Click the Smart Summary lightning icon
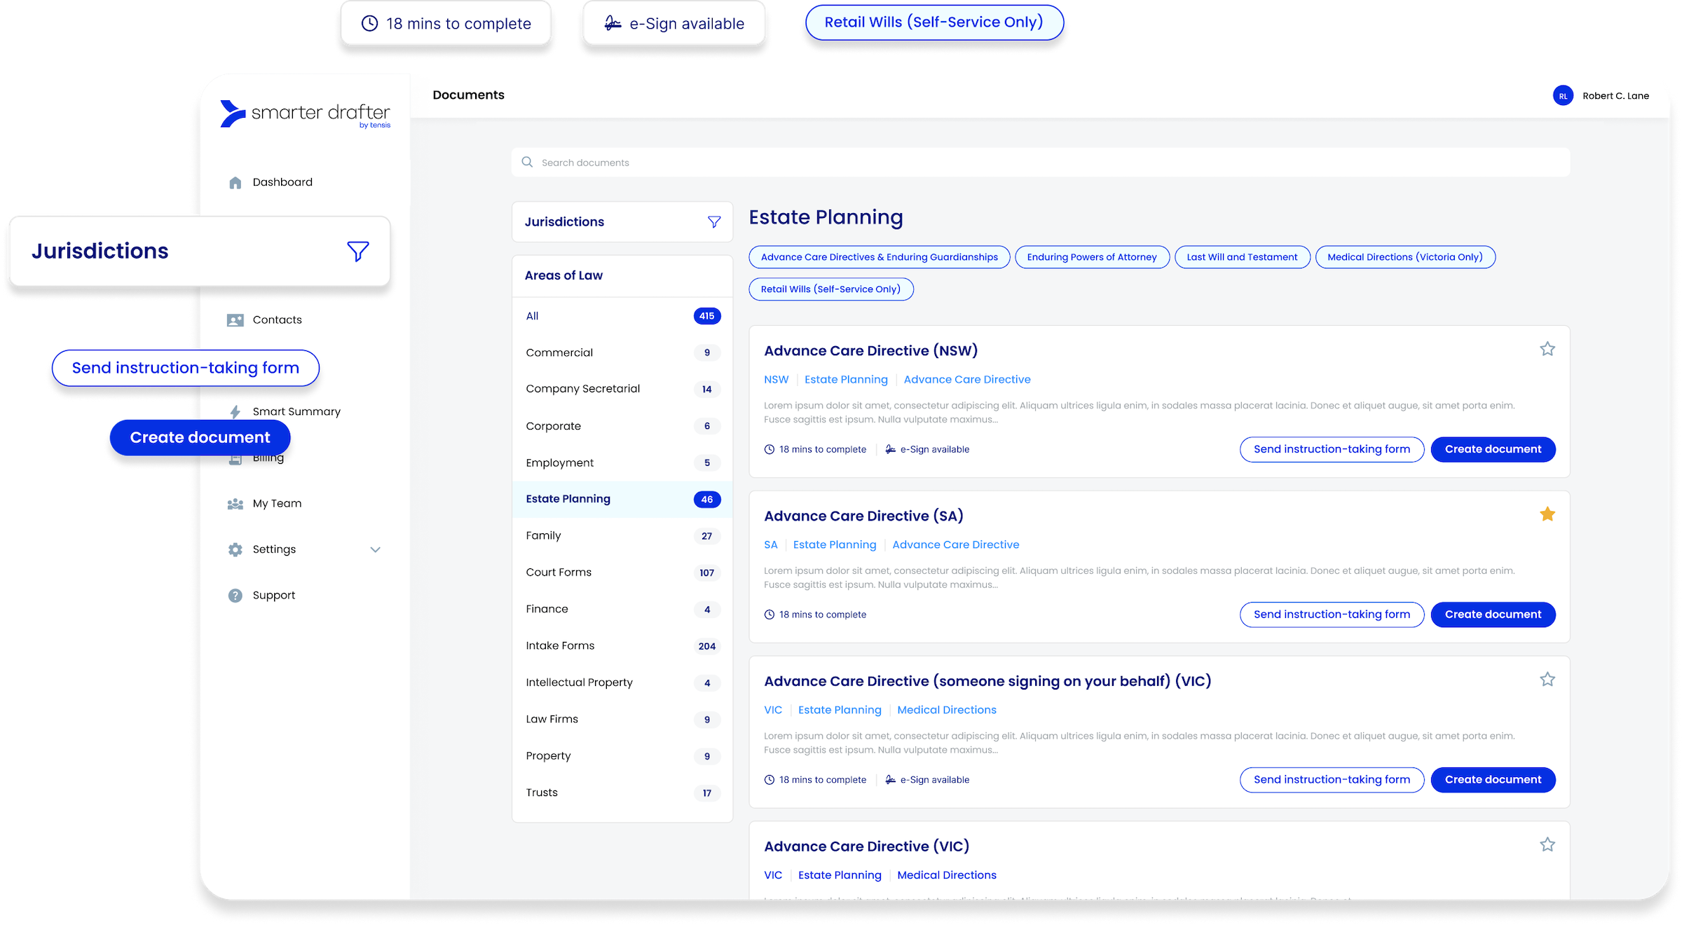 pyautogui.click(x=235, y=411)
